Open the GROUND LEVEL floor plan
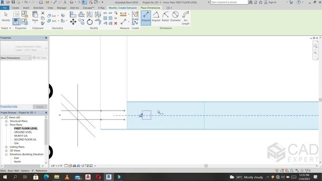 [23, 132]
